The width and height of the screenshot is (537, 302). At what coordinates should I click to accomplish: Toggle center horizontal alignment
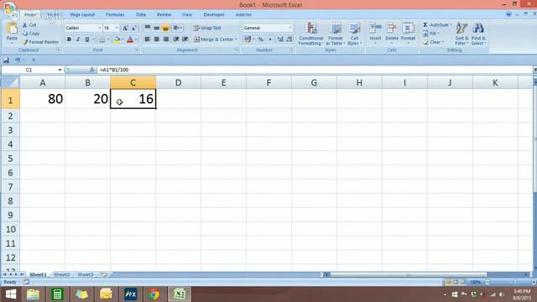coord(157,39)
